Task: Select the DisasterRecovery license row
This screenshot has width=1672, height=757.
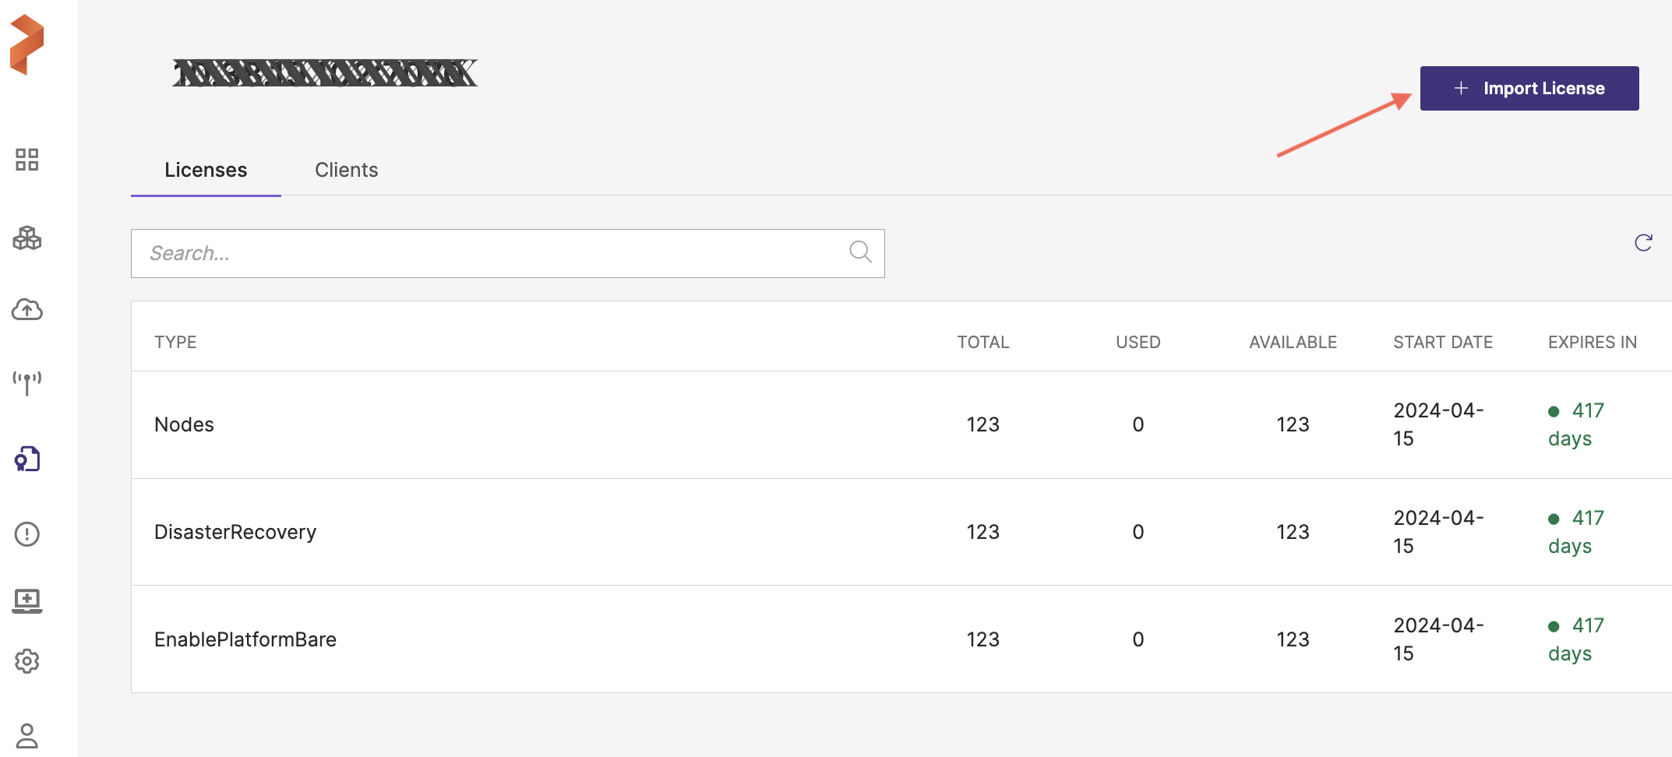Action: click(x=235, y=532)
